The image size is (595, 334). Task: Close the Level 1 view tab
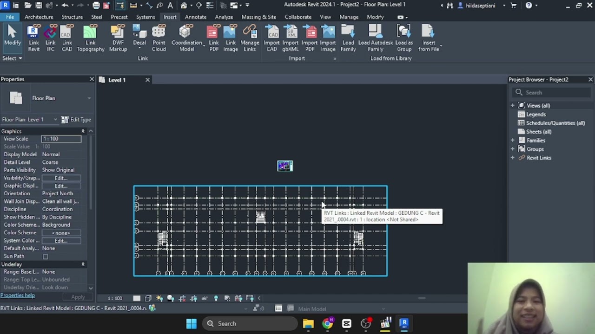(x=147, y=80)
